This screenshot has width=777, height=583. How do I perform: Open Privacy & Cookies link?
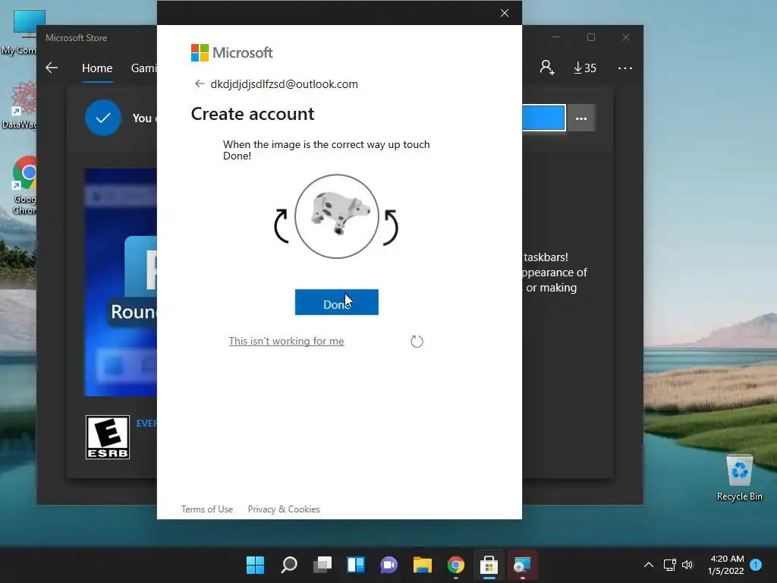click(284, 509)
